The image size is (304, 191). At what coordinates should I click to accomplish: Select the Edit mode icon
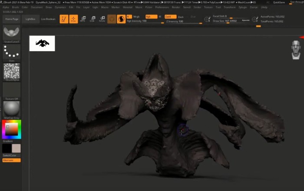tap(64, 19)
